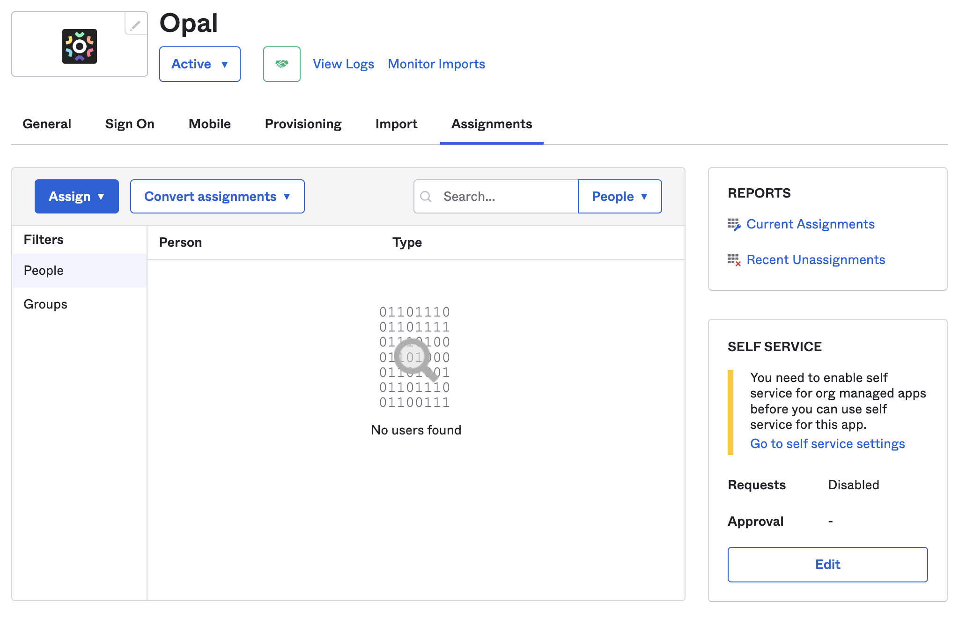
Task: Open the Provisioning tab
Action: pyautogui.click(x=303, y=124)
